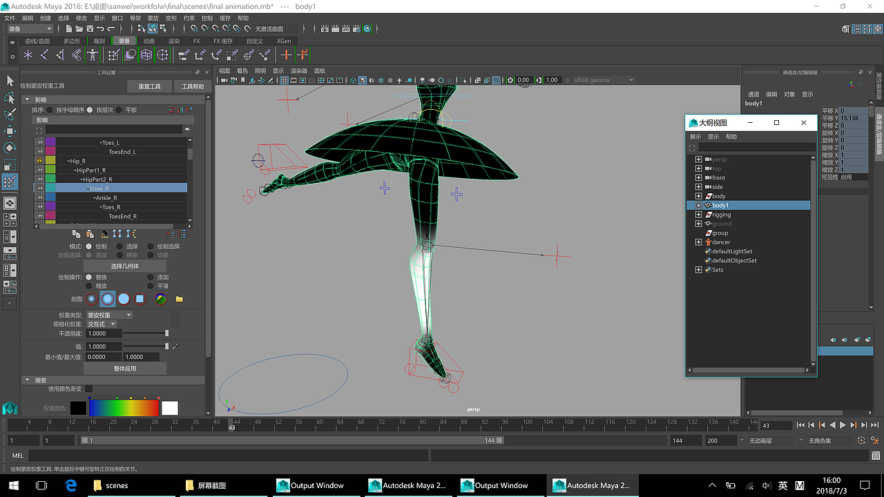
Task: Switch to the XGen shelf tab
Action: pyautogui.click(x=284, y=41)
